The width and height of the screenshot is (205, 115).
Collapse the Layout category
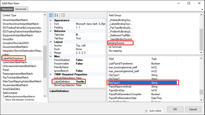point(51,42)
